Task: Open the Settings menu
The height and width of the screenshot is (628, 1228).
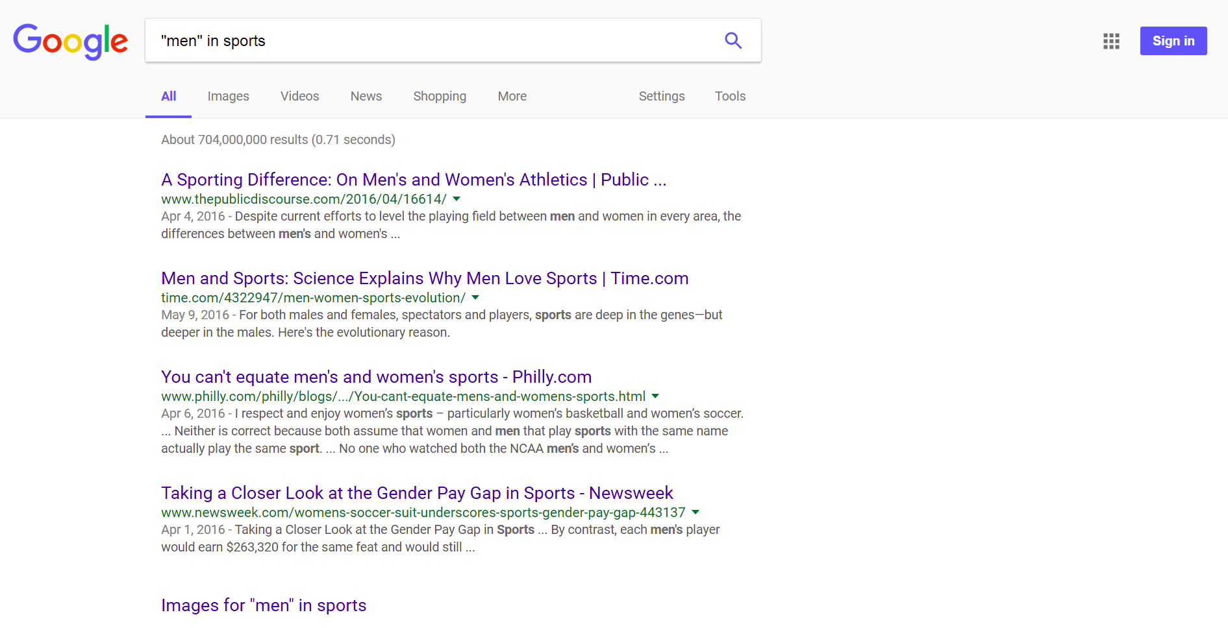Action: (662, 96)
